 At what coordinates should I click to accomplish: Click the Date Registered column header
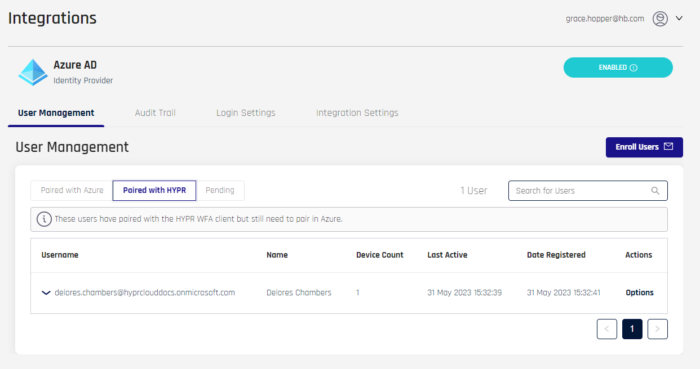[556, 255]
